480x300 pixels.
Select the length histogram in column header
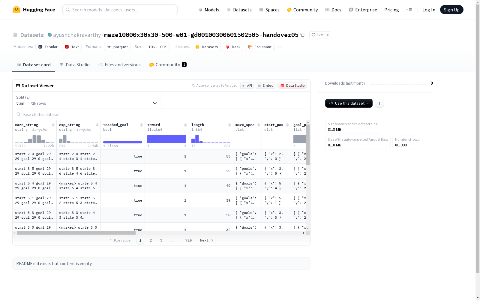(211, 139)
